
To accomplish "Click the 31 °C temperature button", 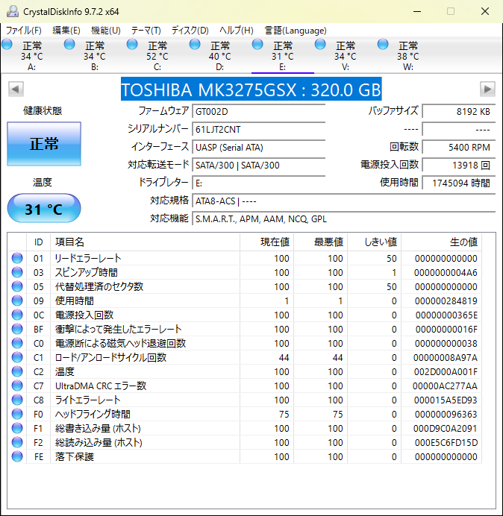I will click(x=44, y=210).
